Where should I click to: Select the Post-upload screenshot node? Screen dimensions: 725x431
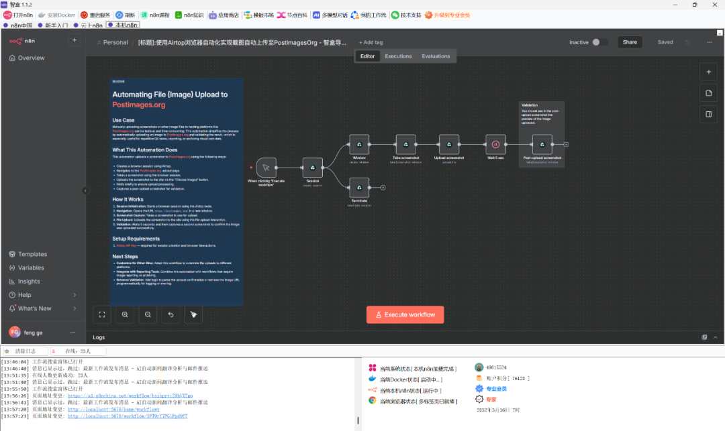542,144
